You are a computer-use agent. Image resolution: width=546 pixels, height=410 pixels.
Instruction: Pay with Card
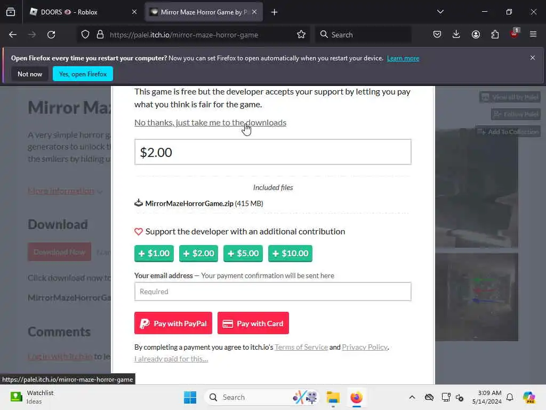click(253, 323)
